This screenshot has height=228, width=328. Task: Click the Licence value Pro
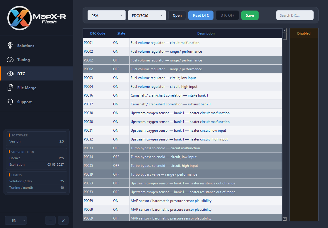[61, 158]
